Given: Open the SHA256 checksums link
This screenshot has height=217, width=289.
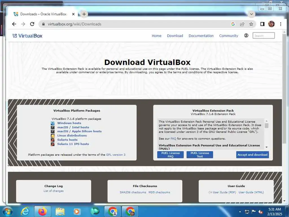Looking at the screenshot, I should pyautogui.click(x=133, y=192).
